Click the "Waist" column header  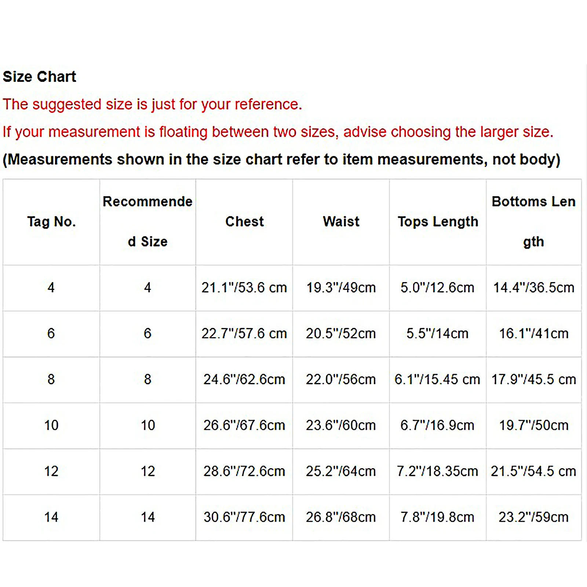tap(341, 222)
